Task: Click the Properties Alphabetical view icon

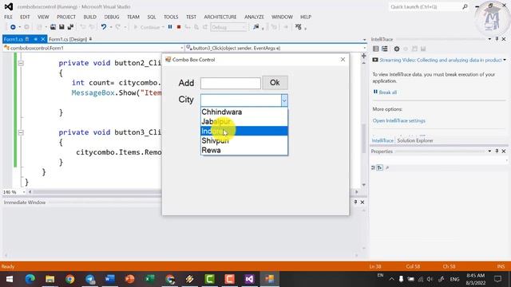Action: point(380,167)
